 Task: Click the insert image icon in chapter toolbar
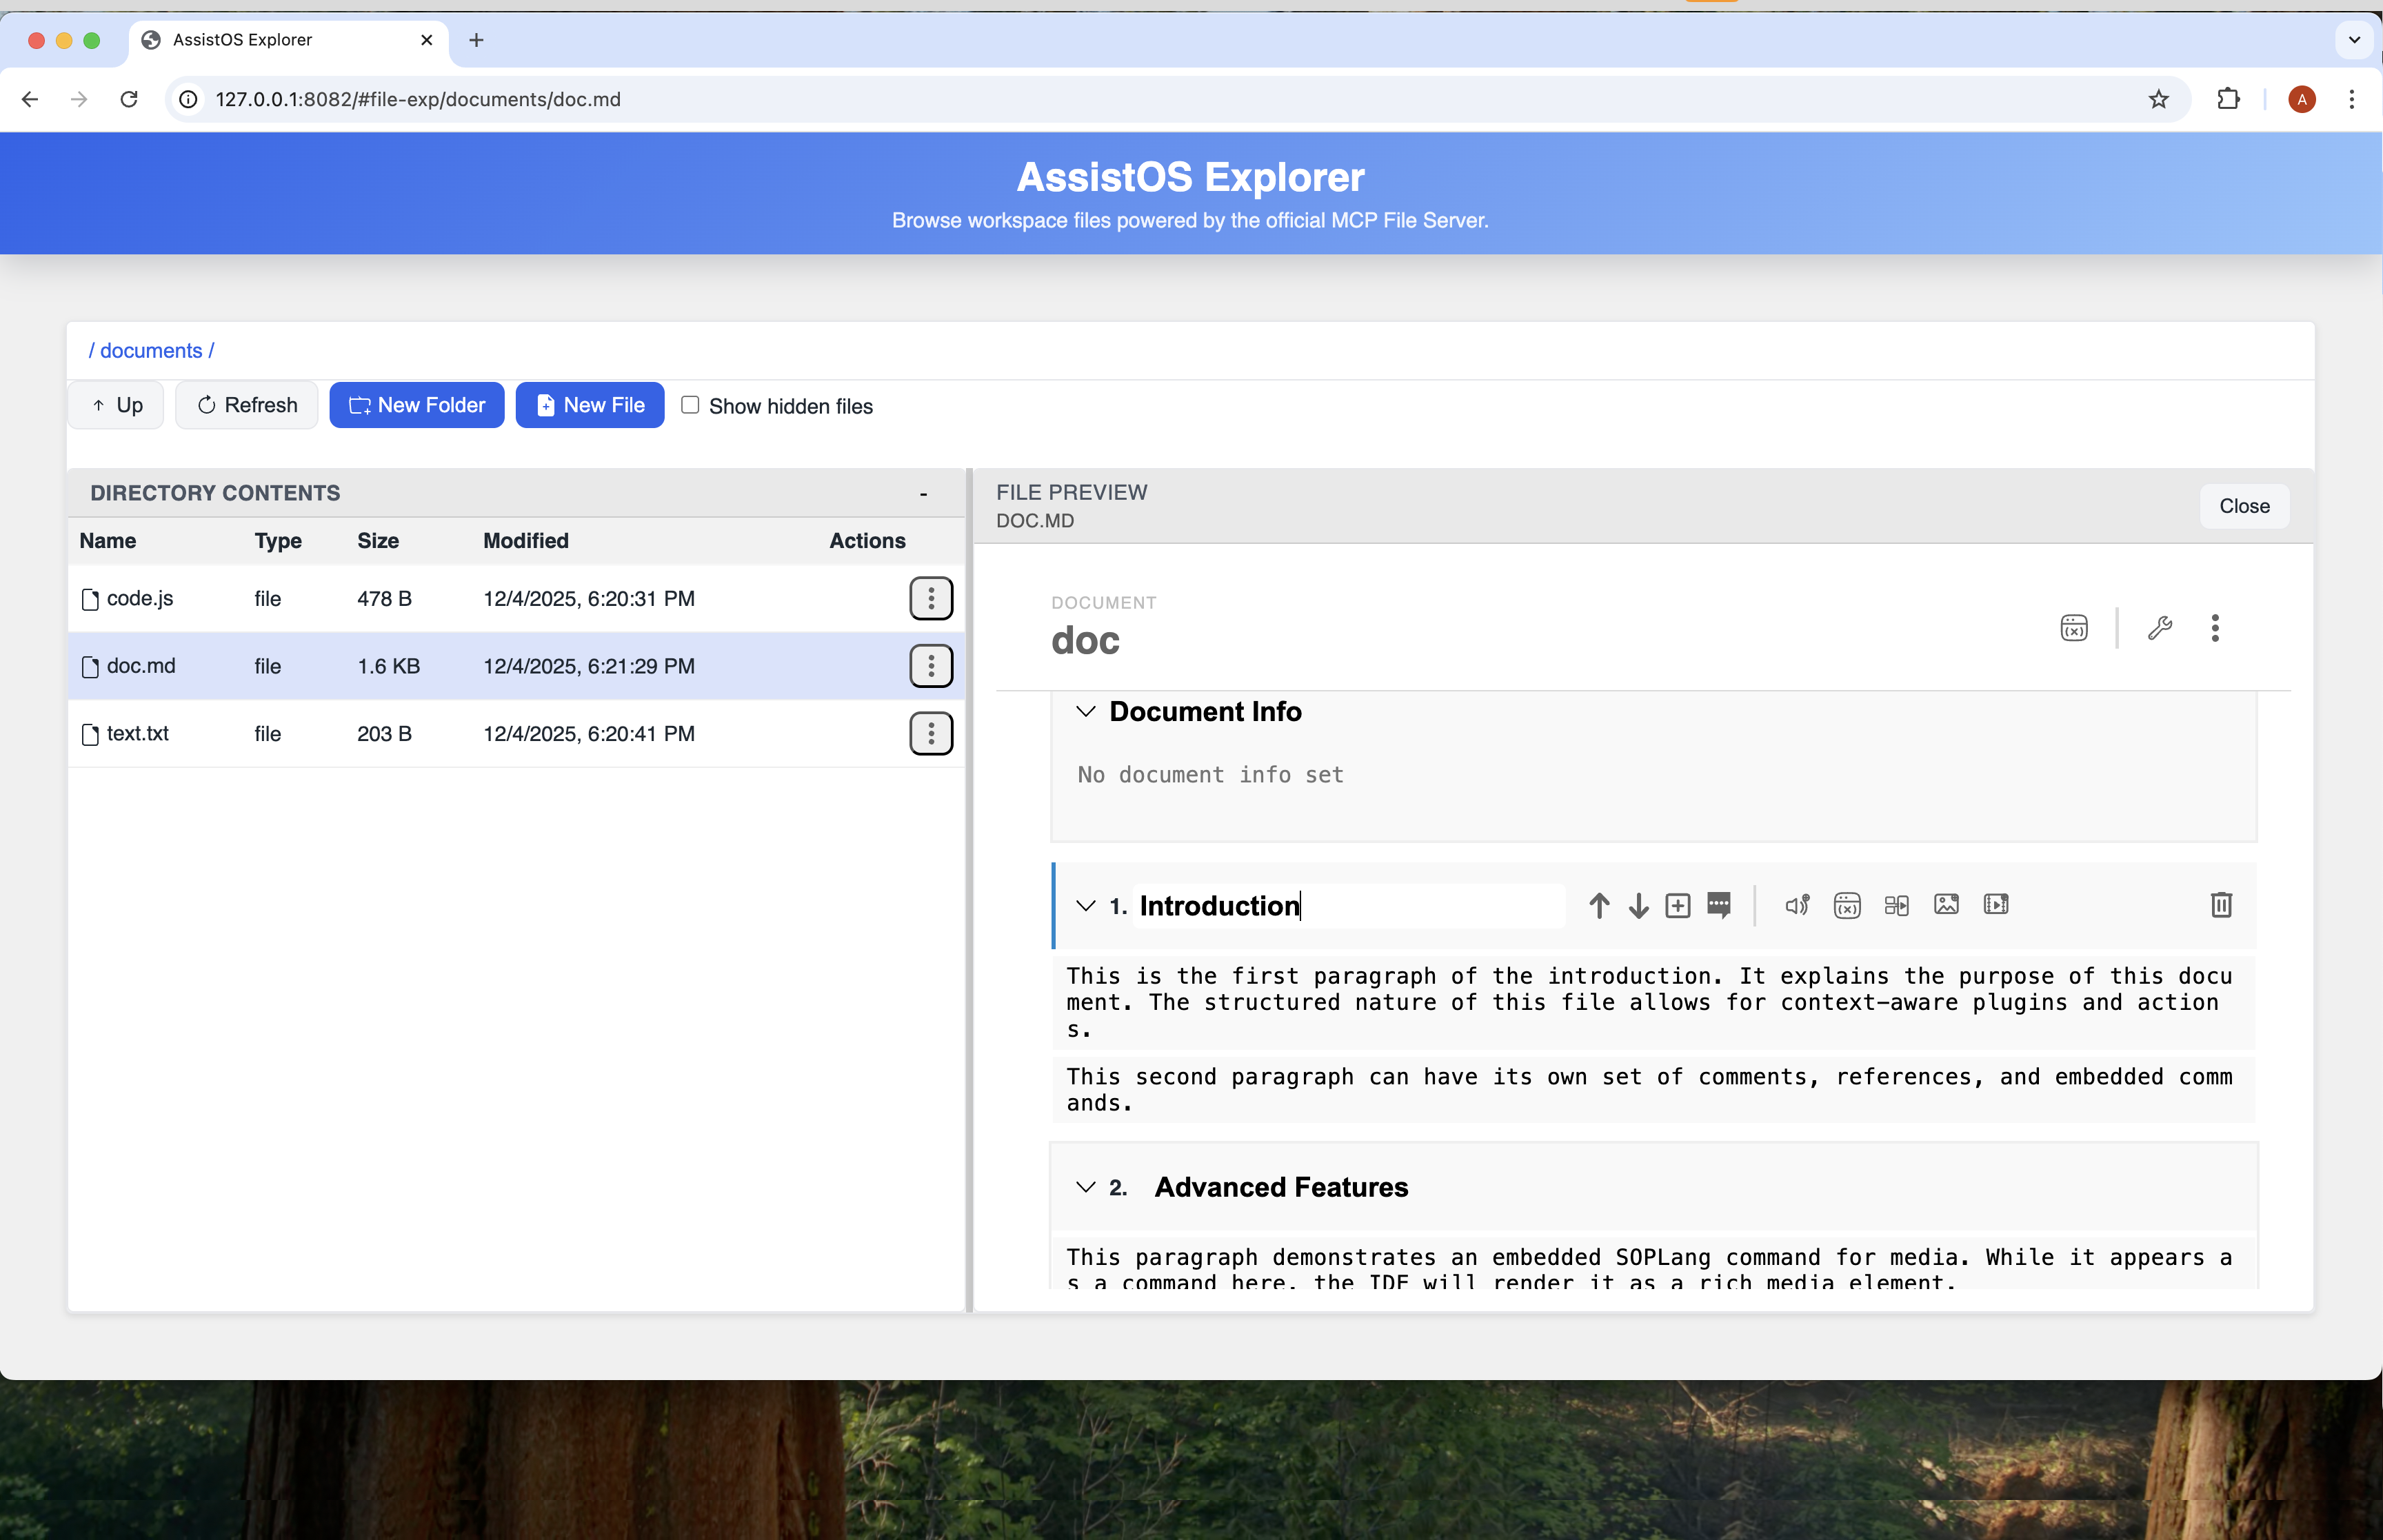[1946, 905]
